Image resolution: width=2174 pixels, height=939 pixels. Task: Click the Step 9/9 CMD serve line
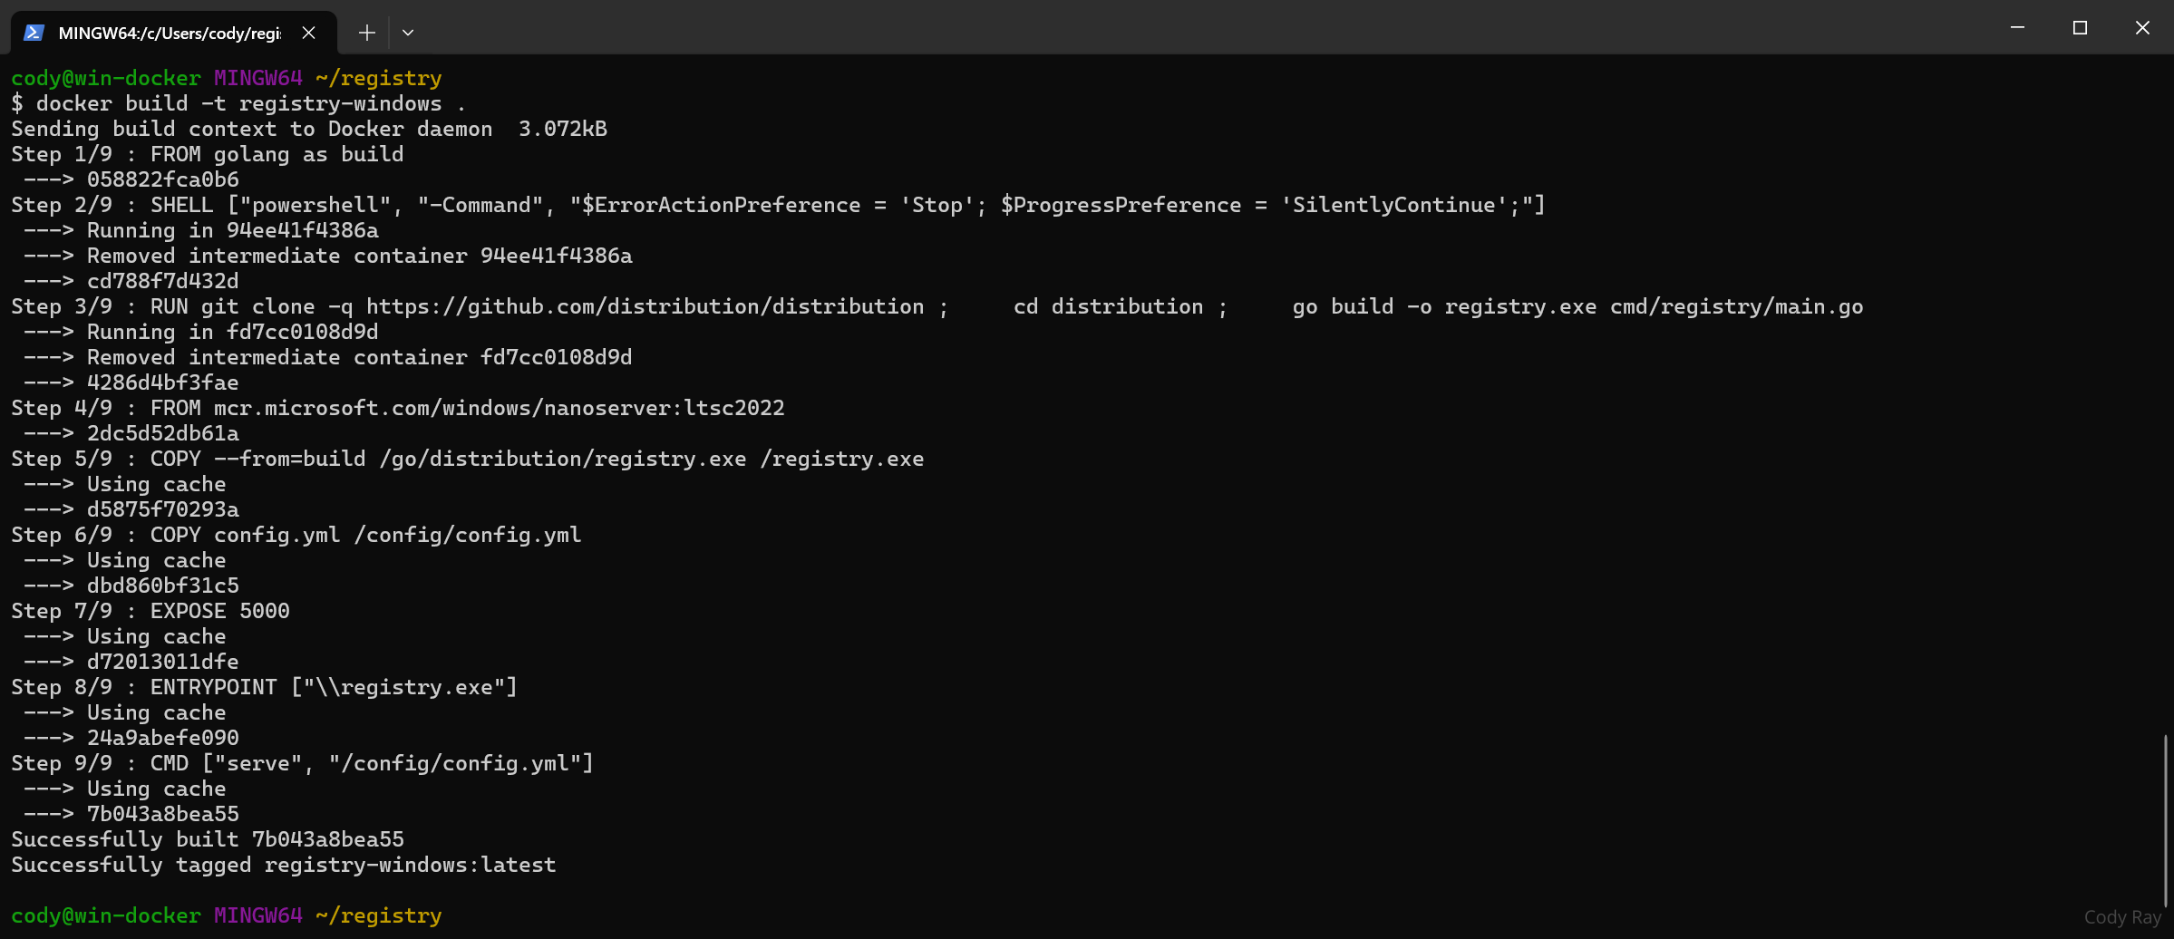click(x=302, y=763)
